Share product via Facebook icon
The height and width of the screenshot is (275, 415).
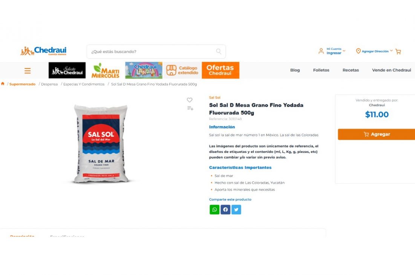click(225, 210)
